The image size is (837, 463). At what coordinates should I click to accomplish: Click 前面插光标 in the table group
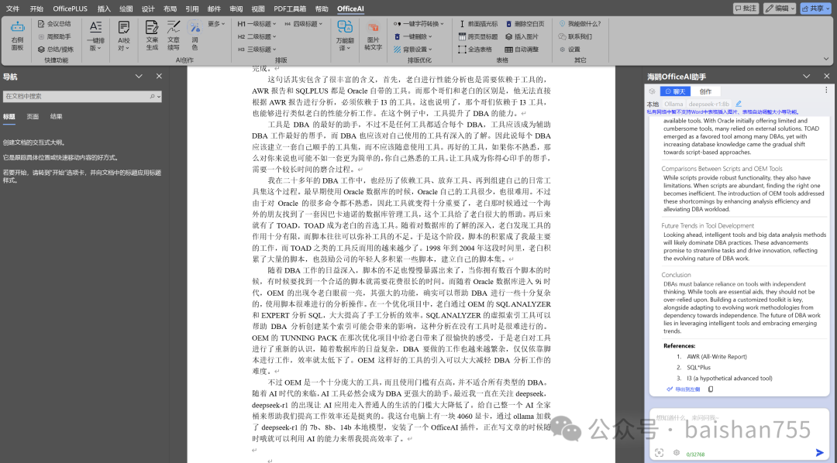[x=478, y=23]
